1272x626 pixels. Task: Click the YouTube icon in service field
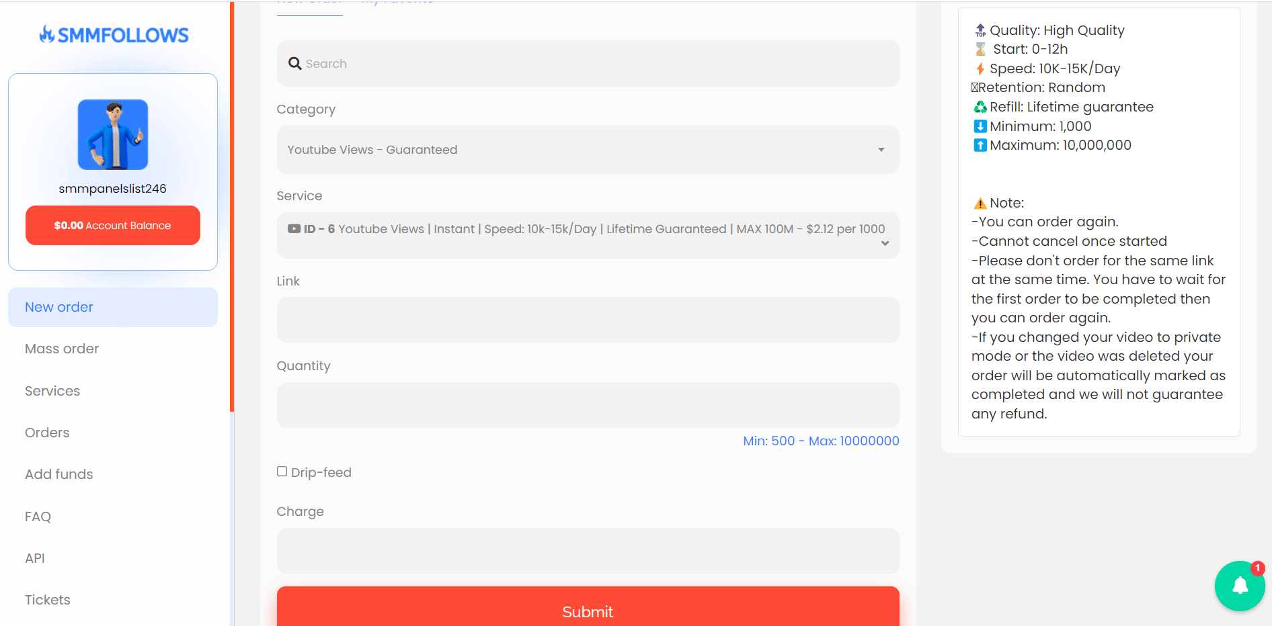pyautogui.click(x=294, y=229)
